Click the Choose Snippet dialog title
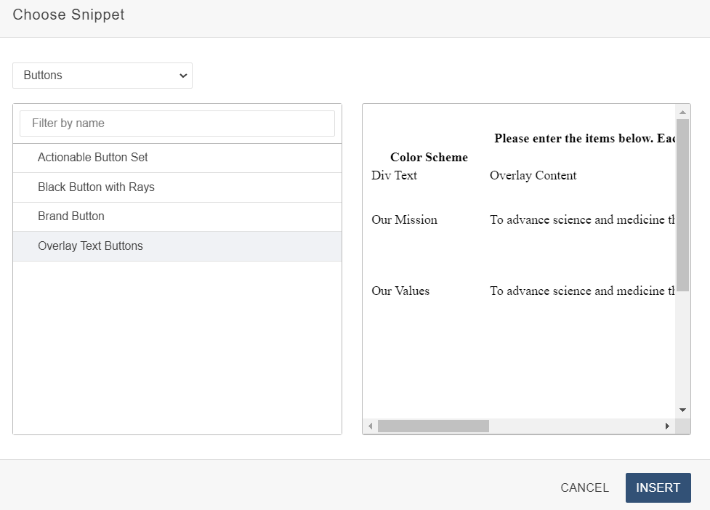 (68, 15)
